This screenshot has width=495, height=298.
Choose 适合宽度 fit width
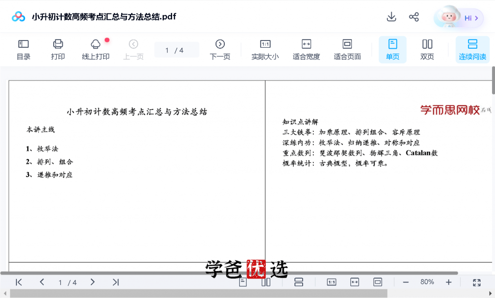[306, 50]
